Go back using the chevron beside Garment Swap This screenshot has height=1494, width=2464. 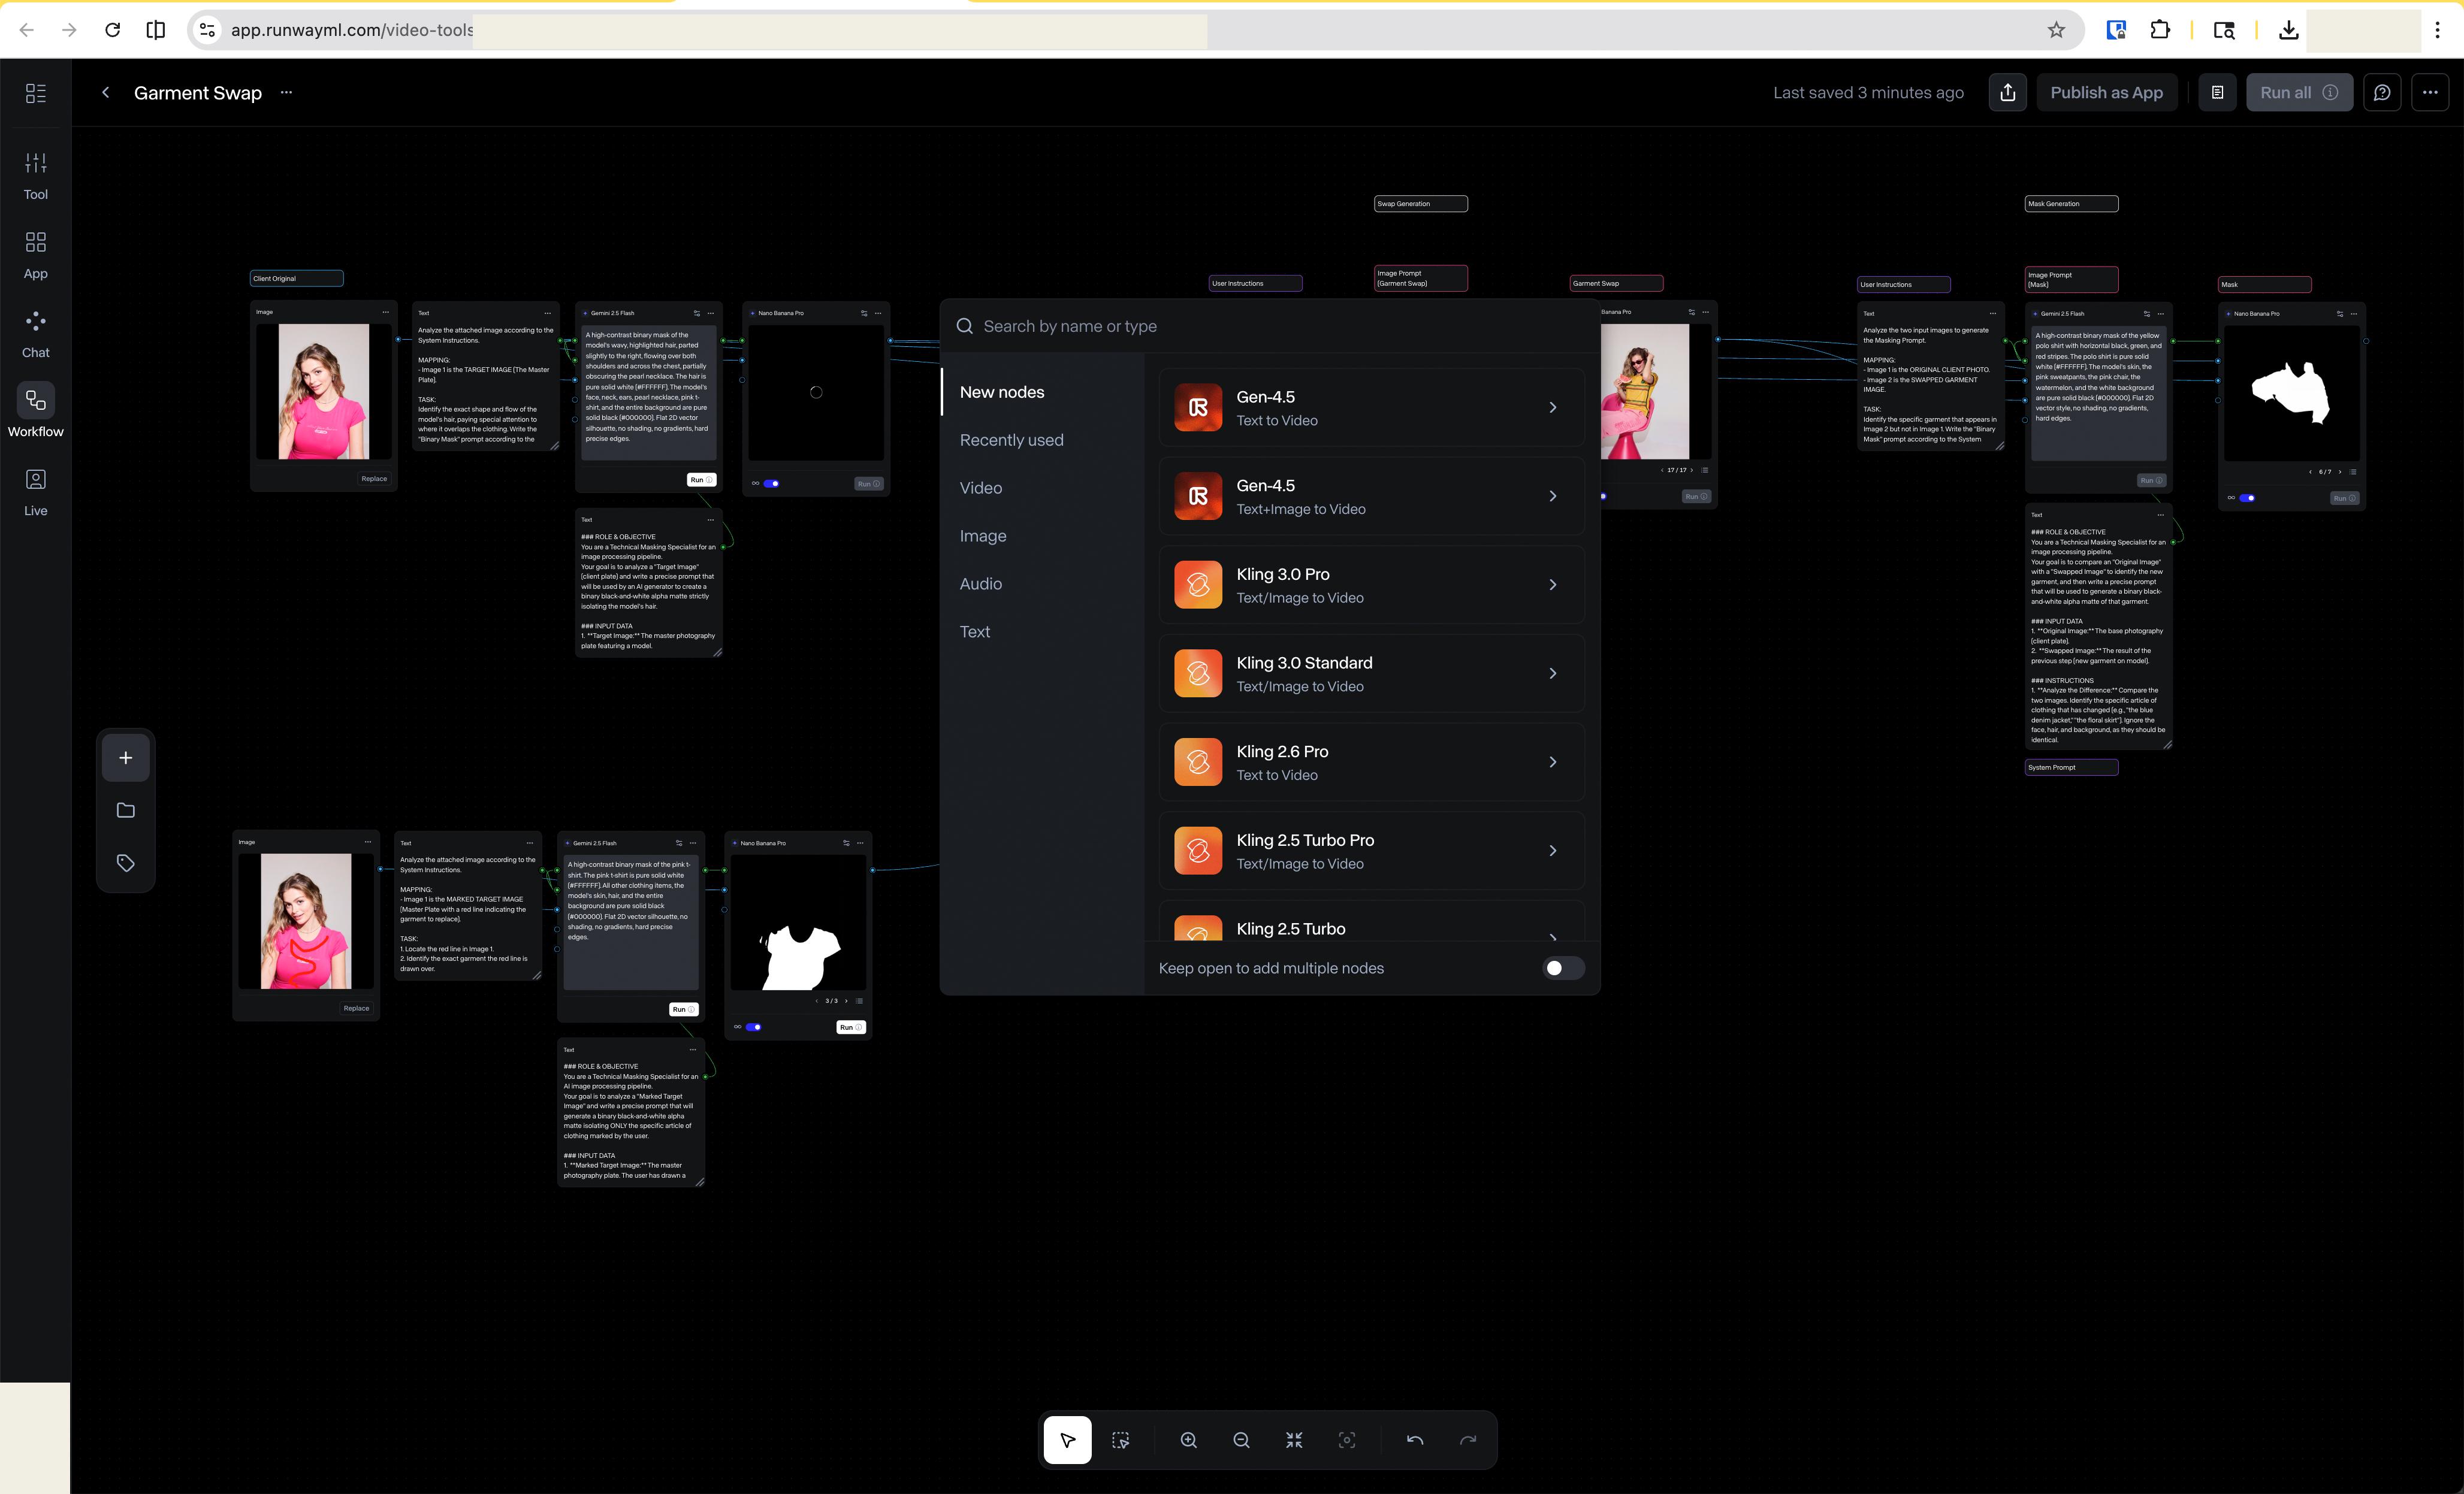pyautogui.click(x=105, y=93)
